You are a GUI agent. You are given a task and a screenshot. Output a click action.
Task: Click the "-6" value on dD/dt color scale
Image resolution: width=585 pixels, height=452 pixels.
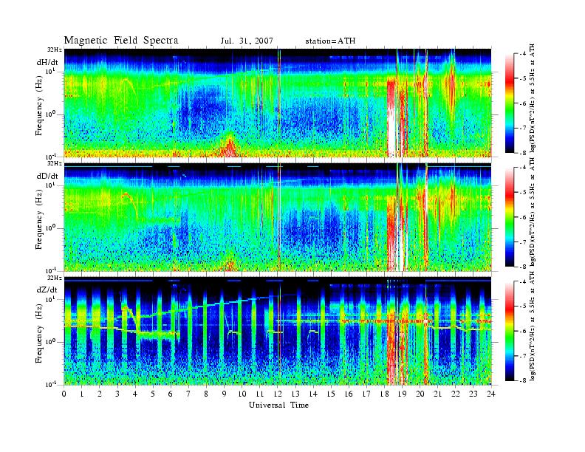tap(523, 217)
